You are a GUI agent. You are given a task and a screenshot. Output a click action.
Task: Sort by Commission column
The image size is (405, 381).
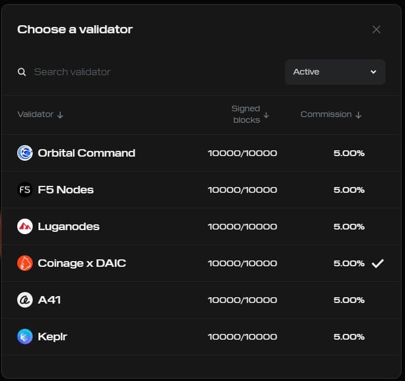[331, 114]
